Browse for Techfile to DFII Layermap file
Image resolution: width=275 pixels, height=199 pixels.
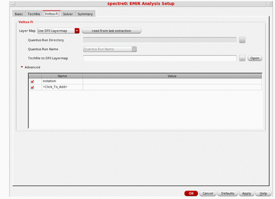(242, 58)
